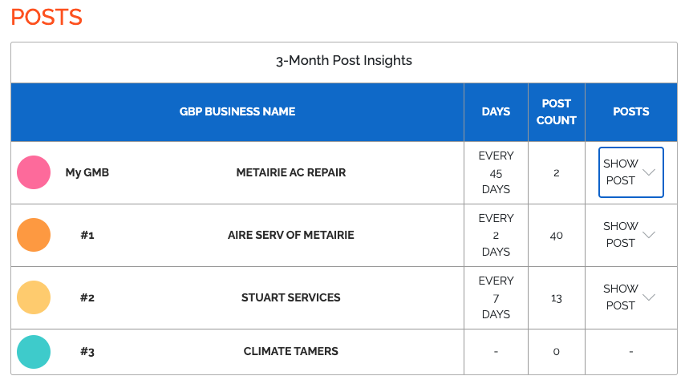Click the My GMB label
689x384 pixels.
tap(87, 172)
